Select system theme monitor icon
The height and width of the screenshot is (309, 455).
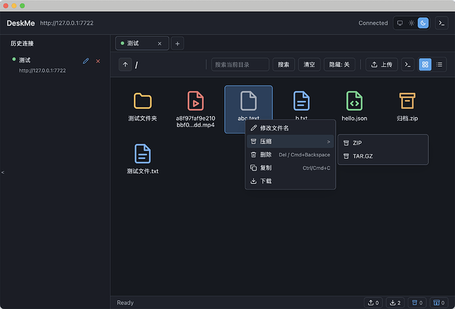click(400, 23)
